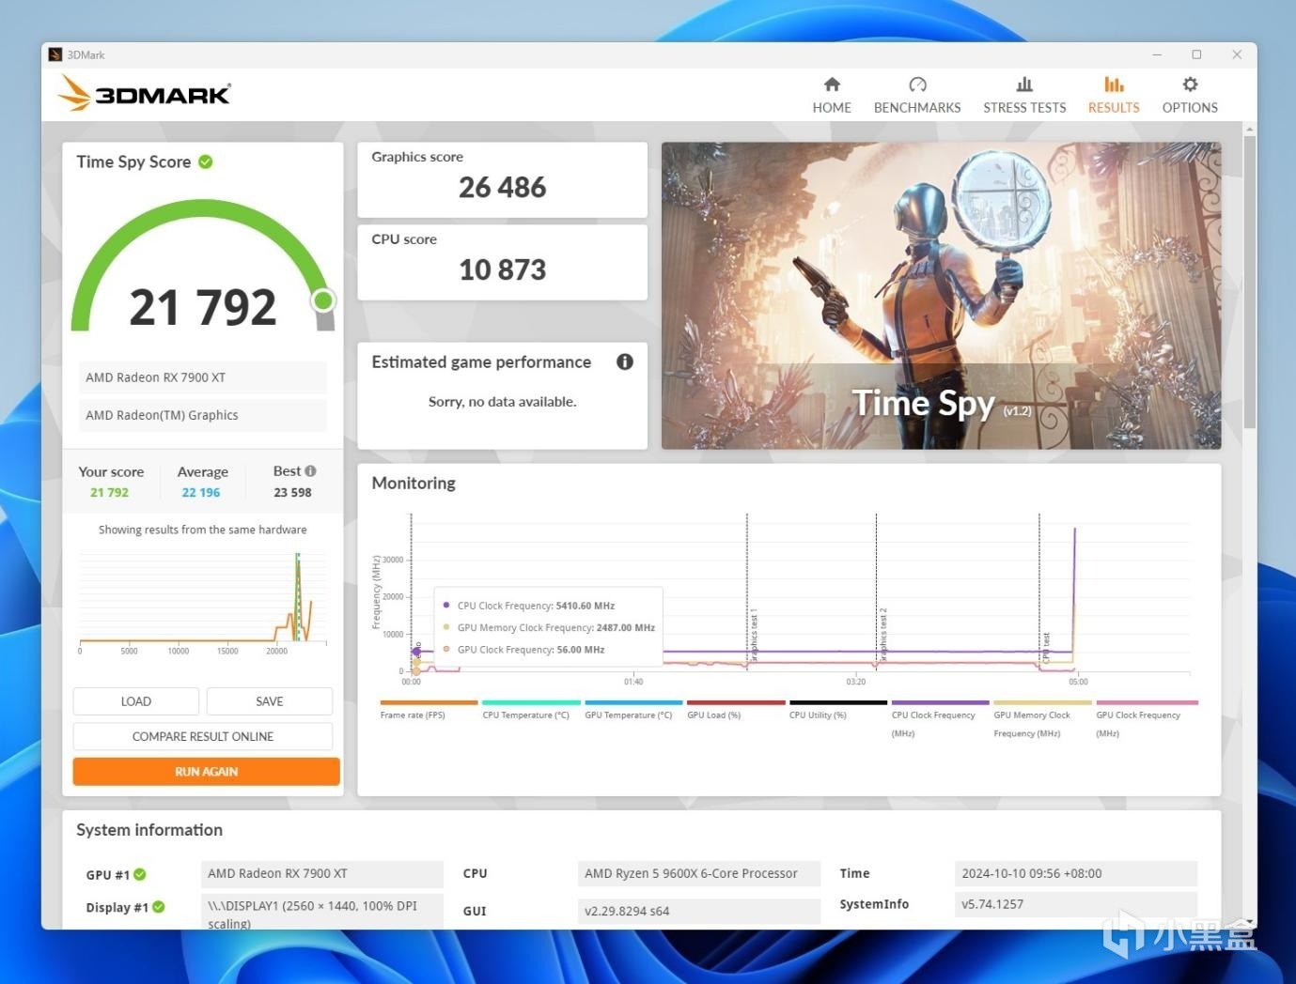Select the RESULTS tab
Image resolution: width=1296 pixels, height=984 pixels.
1114,95
